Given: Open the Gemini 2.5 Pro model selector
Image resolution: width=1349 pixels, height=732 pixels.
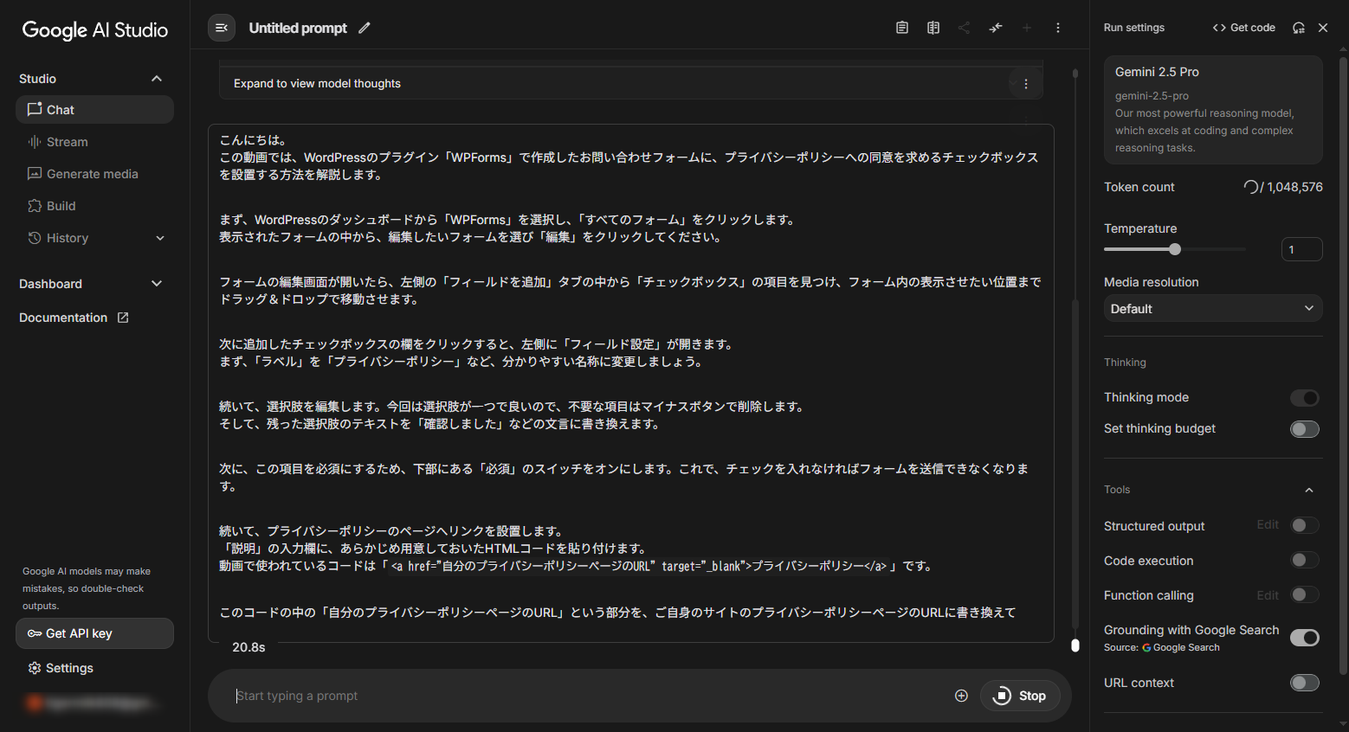Looking at the screenshot, I should 1213,110.
